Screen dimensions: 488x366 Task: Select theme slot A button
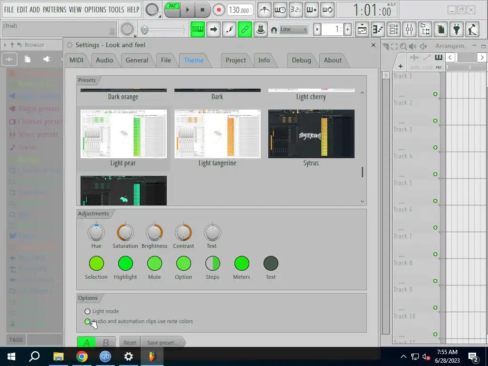pyautogui.click(x=87, y=342)
